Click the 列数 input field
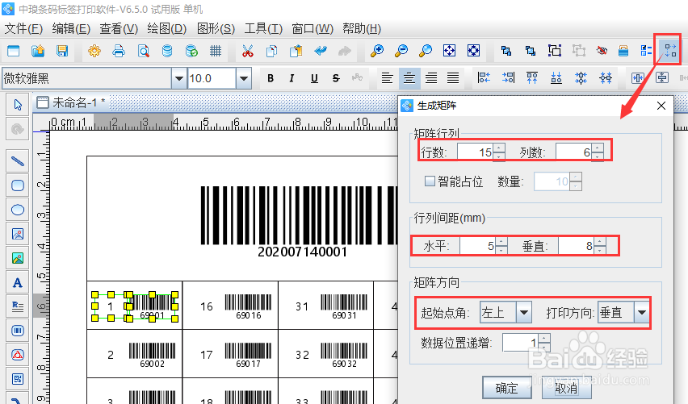The width and height of the screenshot is (688, 404). point(573,152)
